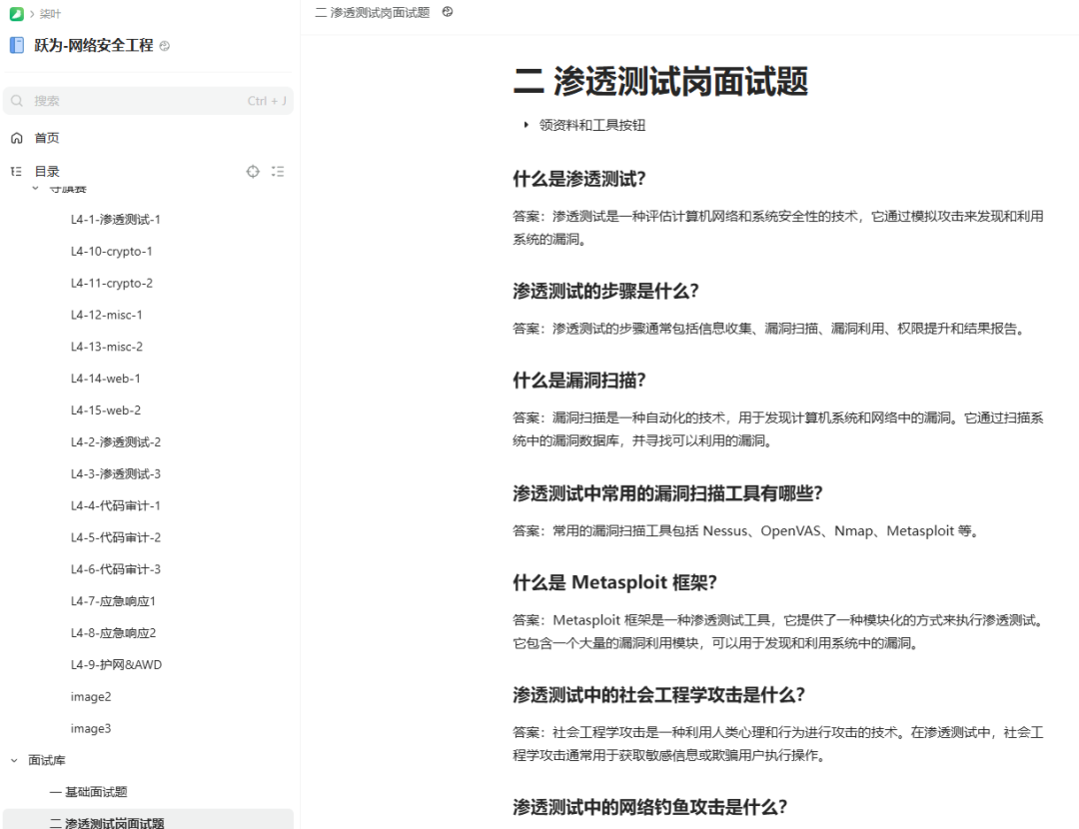Screen dimensions: 1079x829
Task: Click the tree outline icon beside 目录
Action: [x=17, y=172]
